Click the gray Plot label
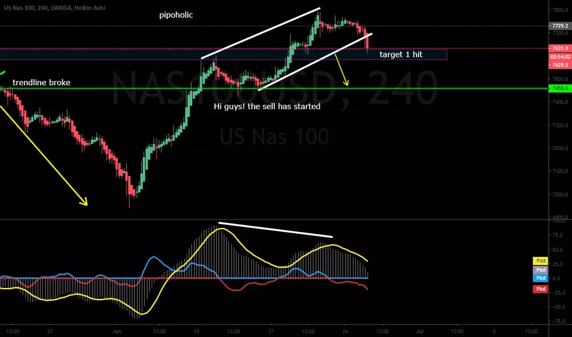 tap(541, 270)
